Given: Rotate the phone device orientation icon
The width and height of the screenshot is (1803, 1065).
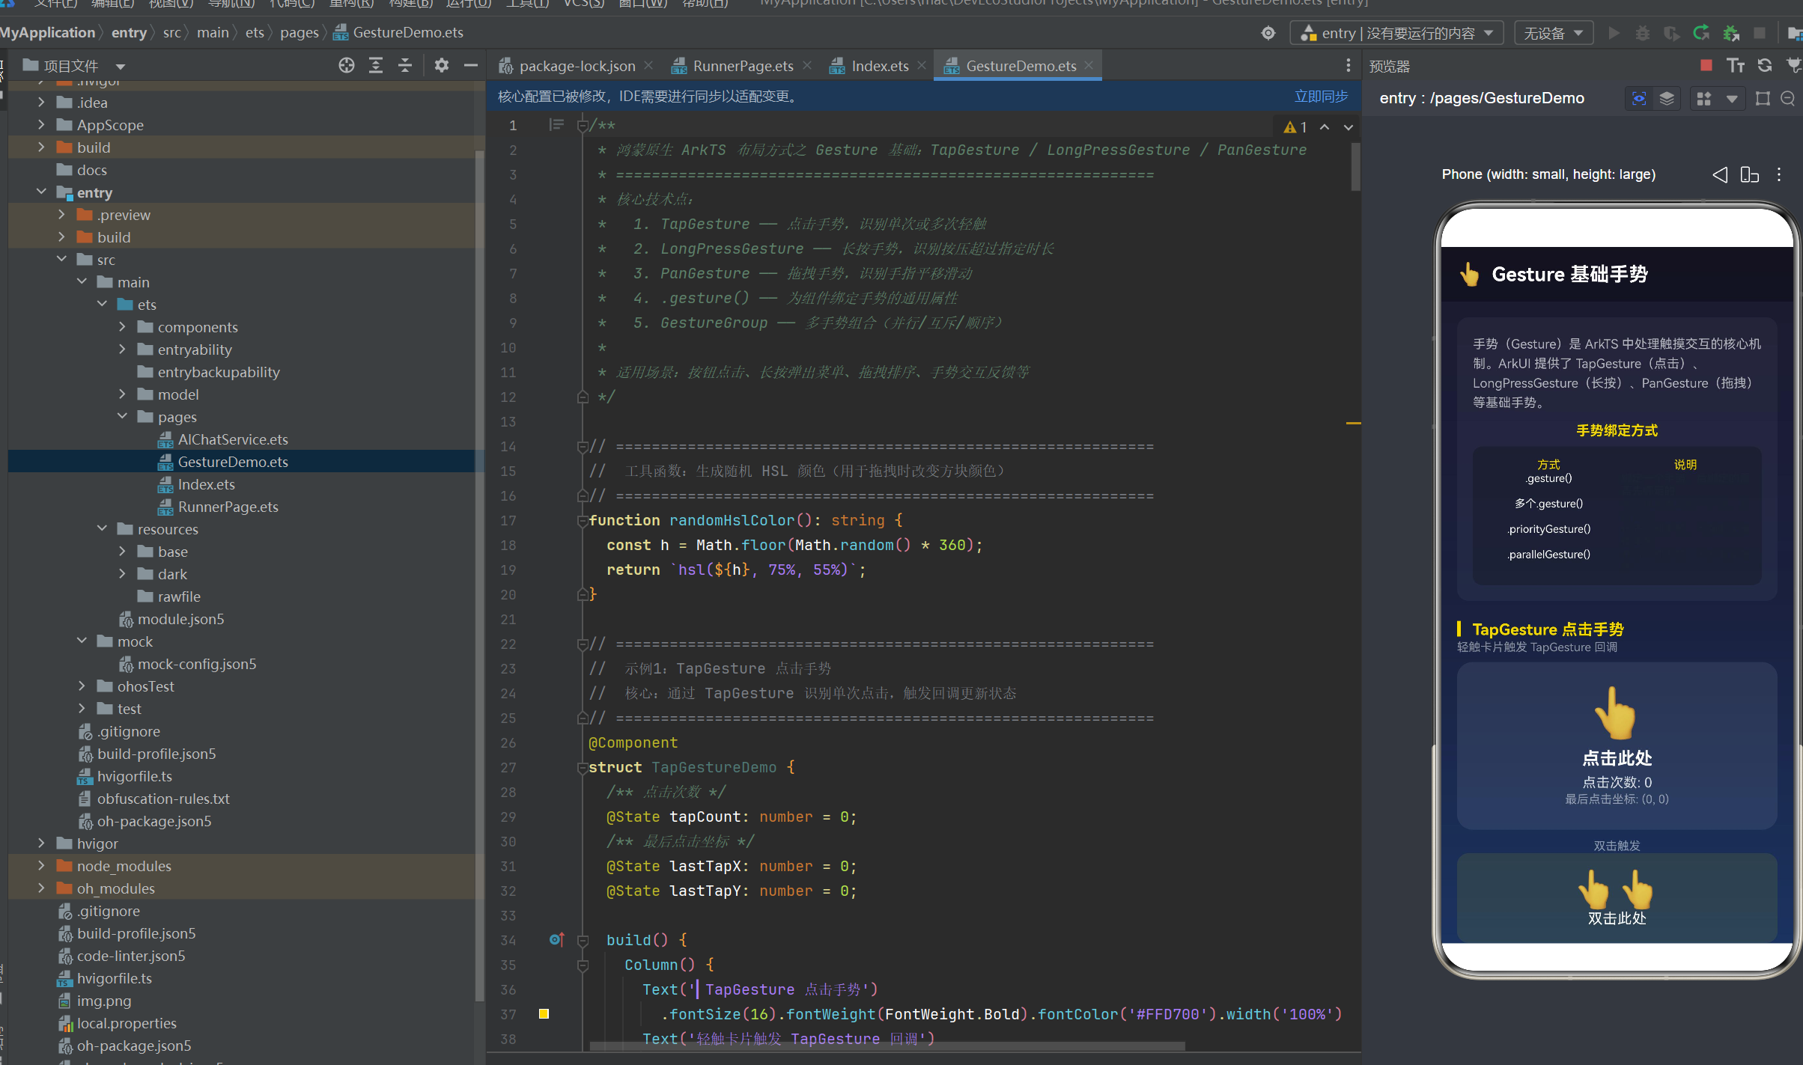Looking at the screenshot, I should pyautogui.click(x=1750, y=174).
